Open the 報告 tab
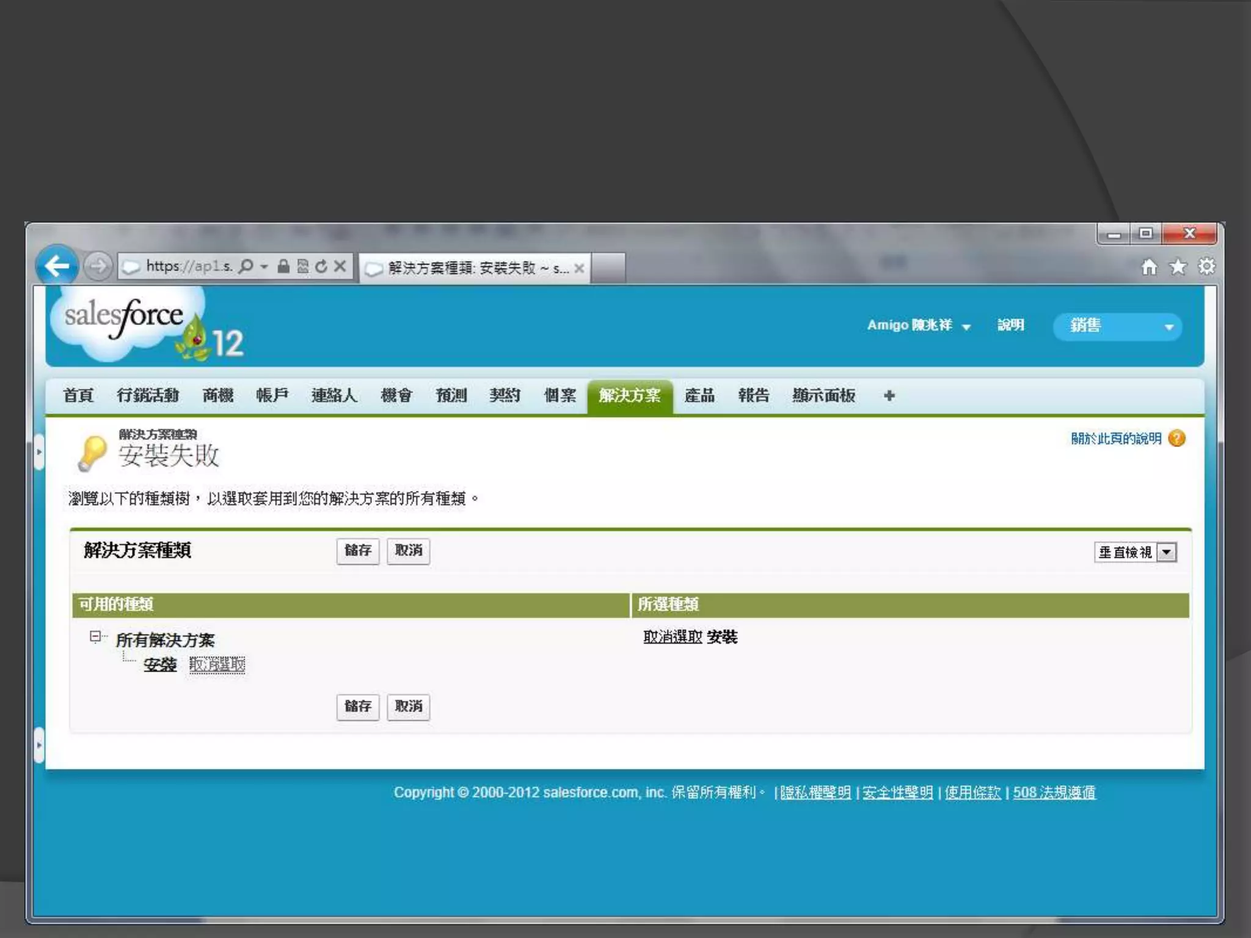Image resolution: width=1251 pixels, height=938 pixels. pyautogui.click(x=753, y=396)
